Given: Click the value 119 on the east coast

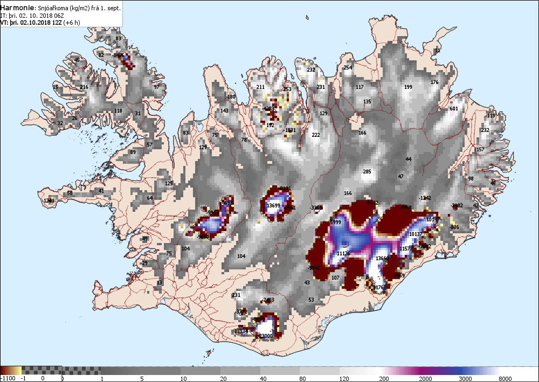Looking at the screenshot, I should (x=491, y=116).
